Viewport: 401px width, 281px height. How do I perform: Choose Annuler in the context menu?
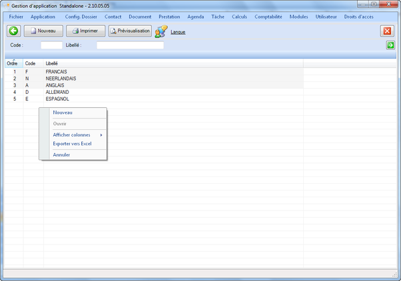[61, 154]
